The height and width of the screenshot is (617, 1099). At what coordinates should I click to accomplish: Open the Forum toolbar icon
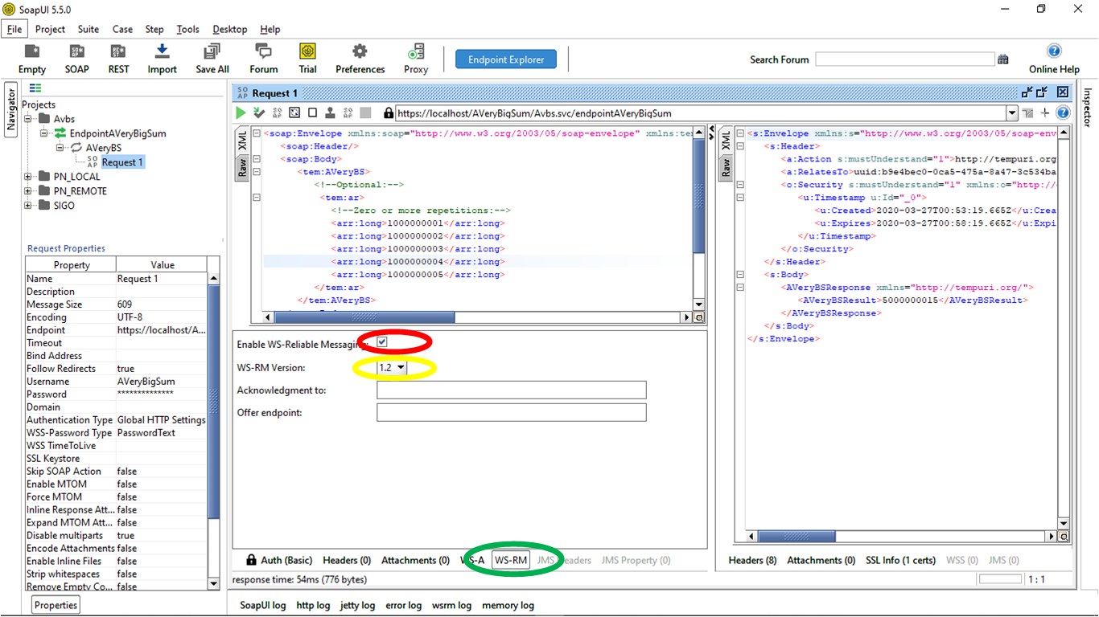click(263, 58)
